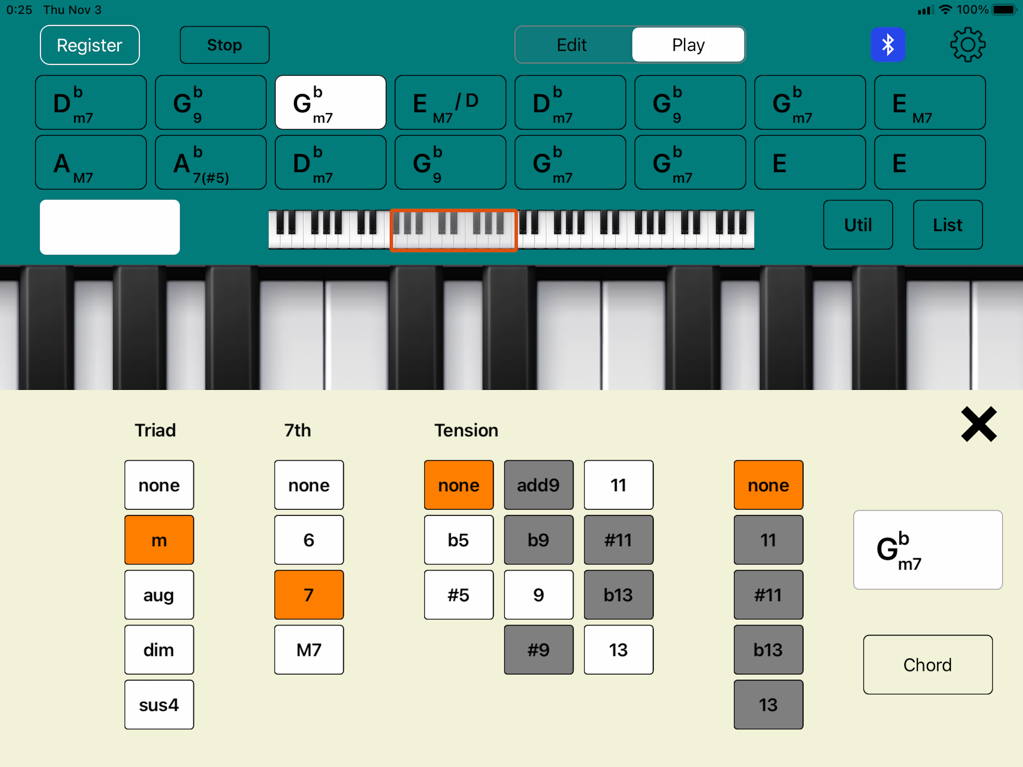Image resolution: width=1023 pixels, height=767 pixels.
Task: Select aug triad option
Action: click(159, 595)
